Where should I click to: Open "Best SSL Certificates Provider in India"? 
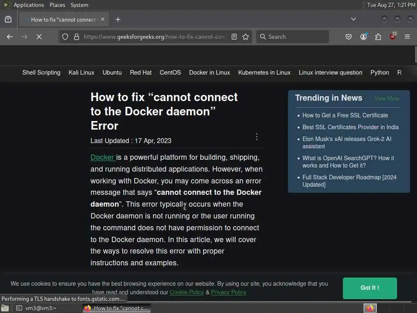[351, 127]
